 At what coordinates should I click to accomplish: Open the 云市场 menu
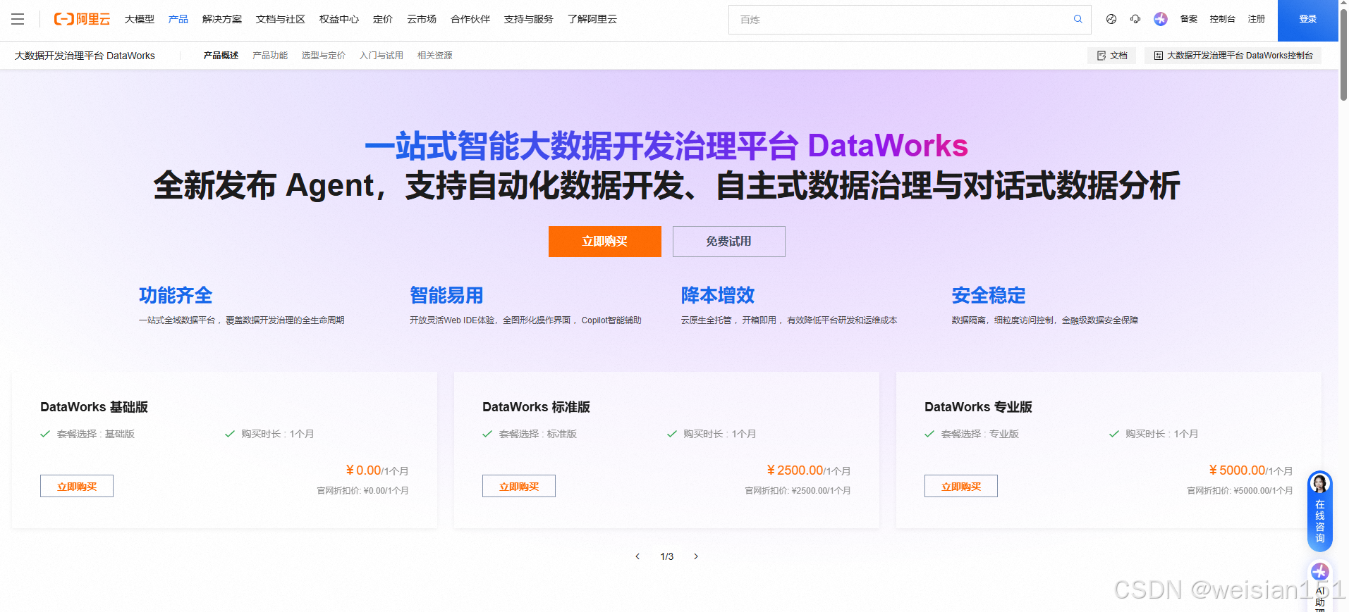tap(422, 19)
